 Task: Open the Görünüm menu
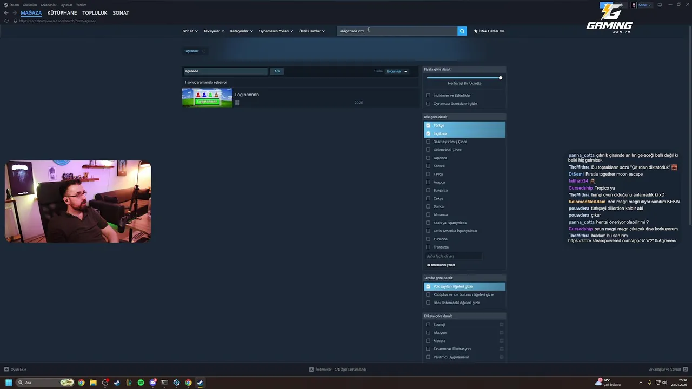[30, 5]
